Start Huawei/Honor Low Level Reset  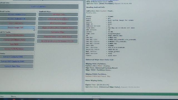point(58,37)
